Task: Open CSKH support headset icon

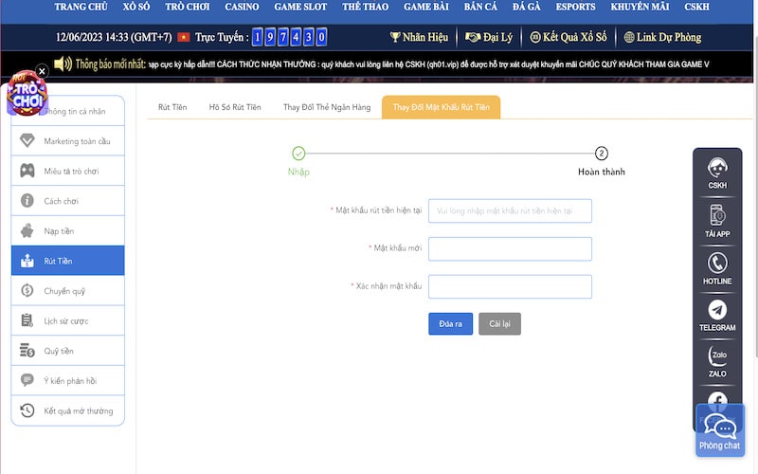Action: point(717,169)
